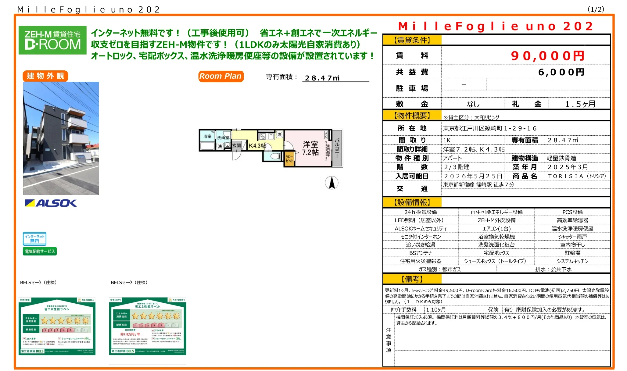This screenshot has height=371, width=627.
Task: Click the 電気配給サービス green badge
Action: click(40, 251)
